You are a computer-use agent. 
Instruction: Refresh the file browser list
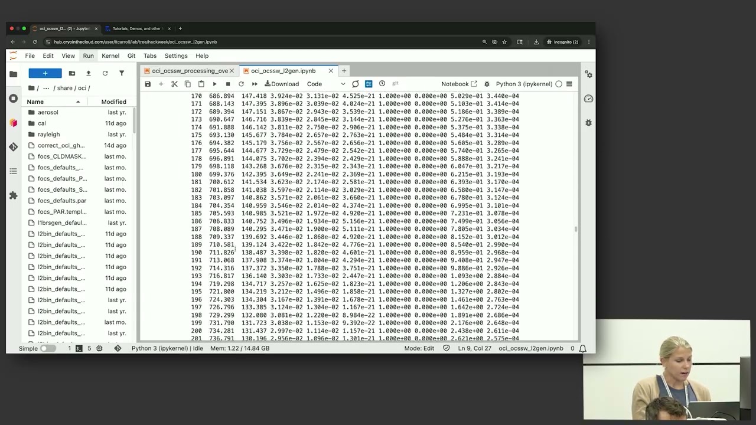[105, 73]
